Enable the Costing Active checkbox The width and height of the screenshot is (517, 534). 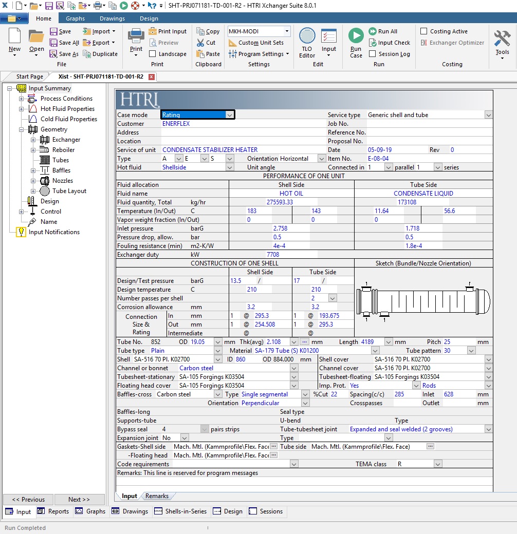tap(423, 31)
